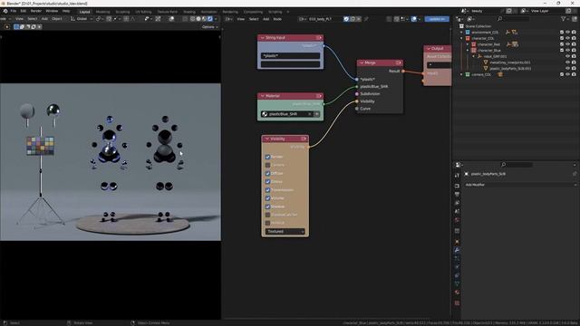Open the Modifiers wrench tab in Properties
This screenshot has width=580, height=326.
point(457,250)
